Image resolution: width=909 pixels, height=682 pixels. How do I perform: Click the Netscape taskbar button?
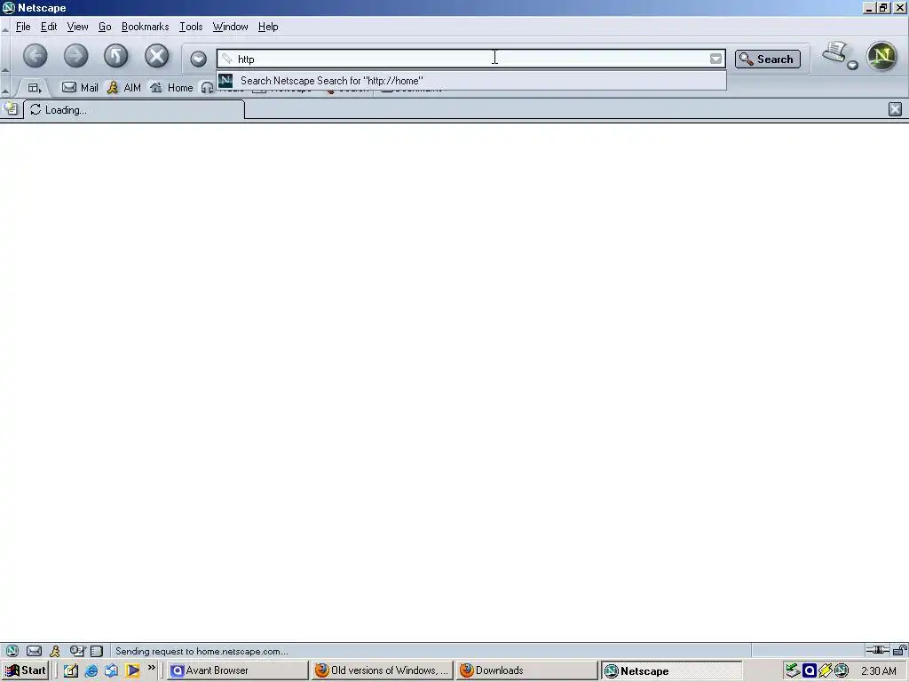point(671,671)
